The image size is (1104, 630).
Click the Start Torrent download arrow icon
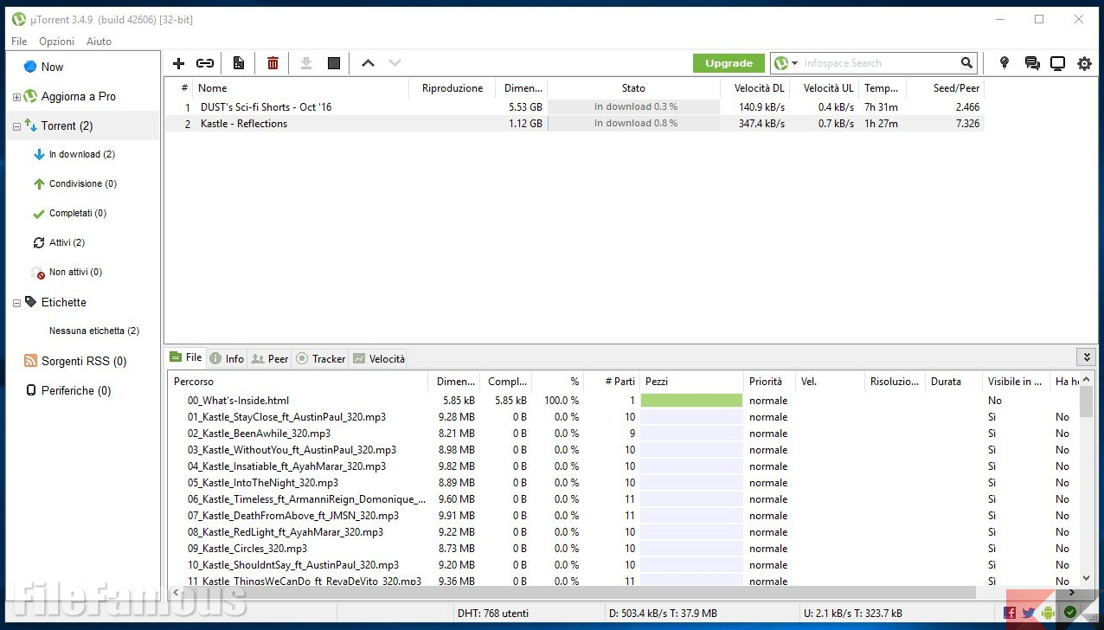pos(305,63)
